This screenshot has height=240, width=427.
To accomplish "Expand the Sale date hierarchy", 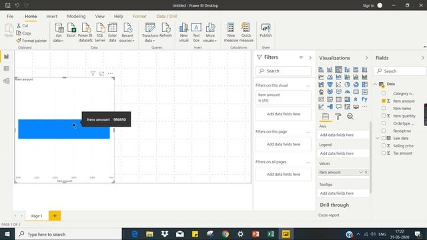I will point(378,138).
